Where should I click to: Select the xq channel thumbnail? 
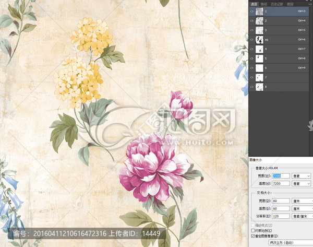coord(259,40)
